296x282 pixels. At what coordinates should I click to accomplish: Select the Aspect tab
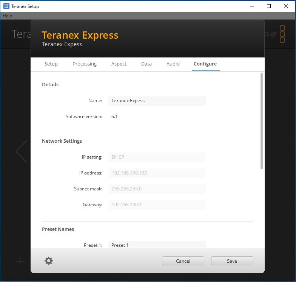coord(119,64)
